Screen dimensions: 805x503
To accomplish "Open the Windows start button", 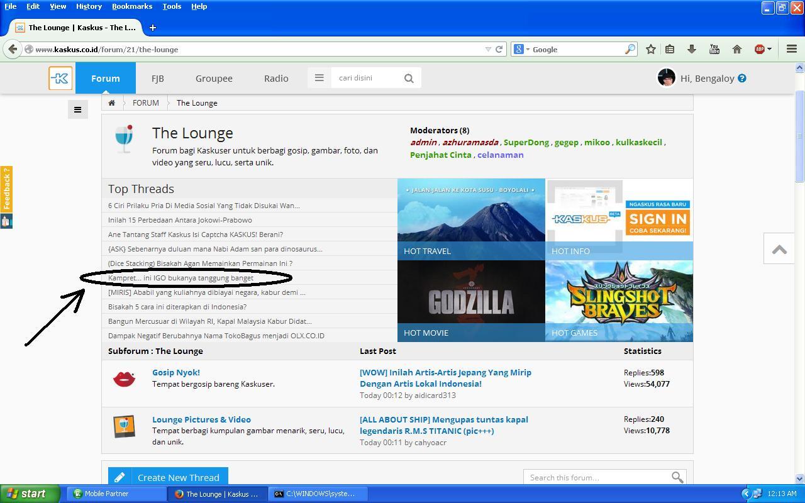I will 30,494.
